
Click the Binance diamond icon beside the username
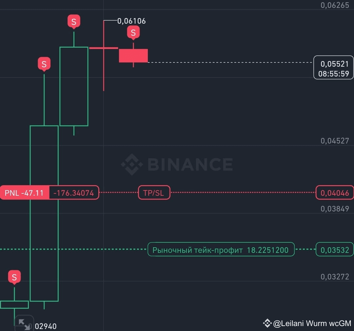tap(267, 323)
